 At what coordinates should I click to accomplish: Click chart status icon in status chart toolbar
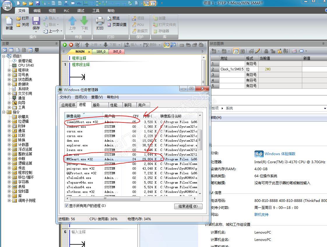tap(236, 51)
